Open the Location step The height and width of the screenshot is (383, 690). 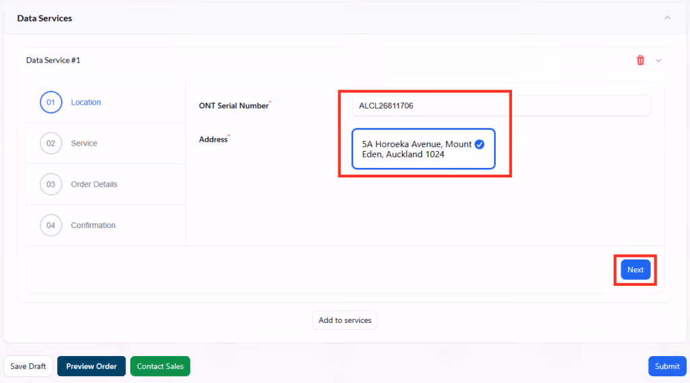click(x=86, y=102)
